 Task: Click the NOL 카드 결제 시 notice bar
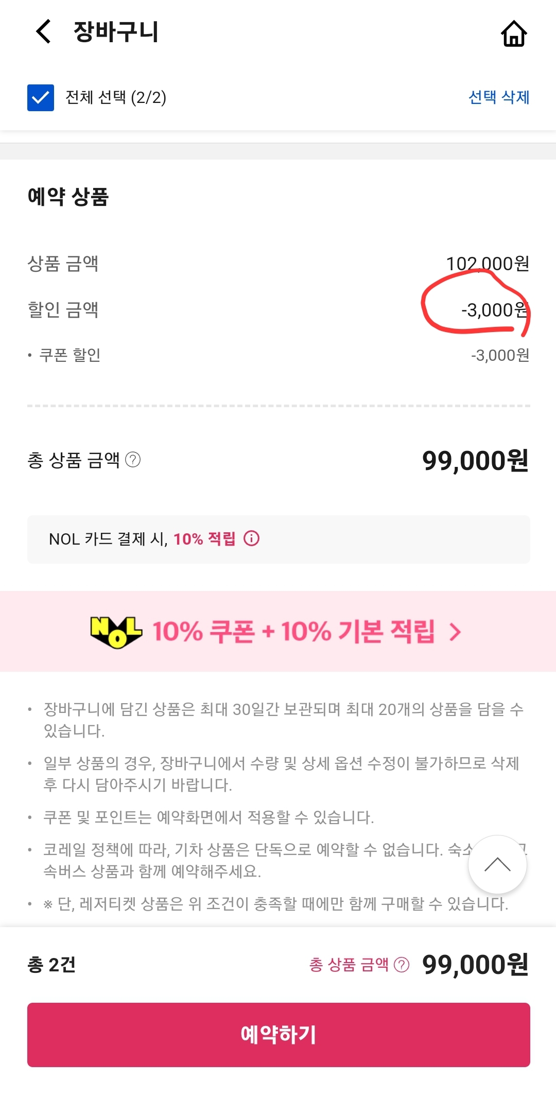tap(278, 539)
